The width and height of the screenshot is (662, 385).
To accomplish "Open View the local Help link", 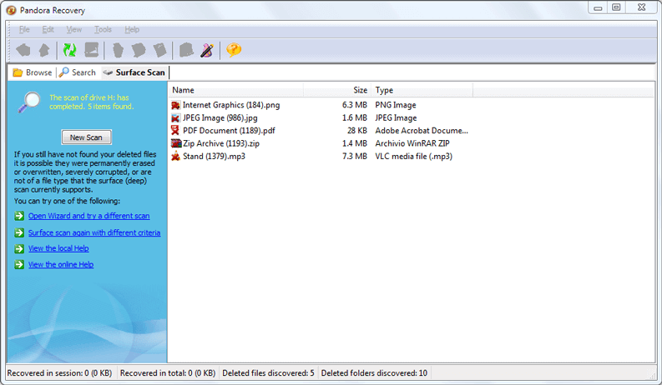I will [58, 248].
